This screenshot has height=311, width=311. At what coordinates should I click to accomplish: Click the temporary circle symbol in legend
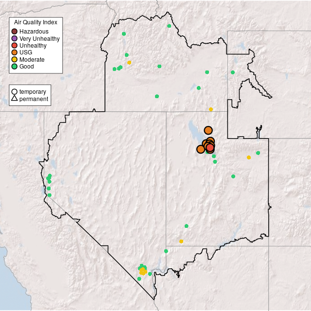tap(15, 91)
